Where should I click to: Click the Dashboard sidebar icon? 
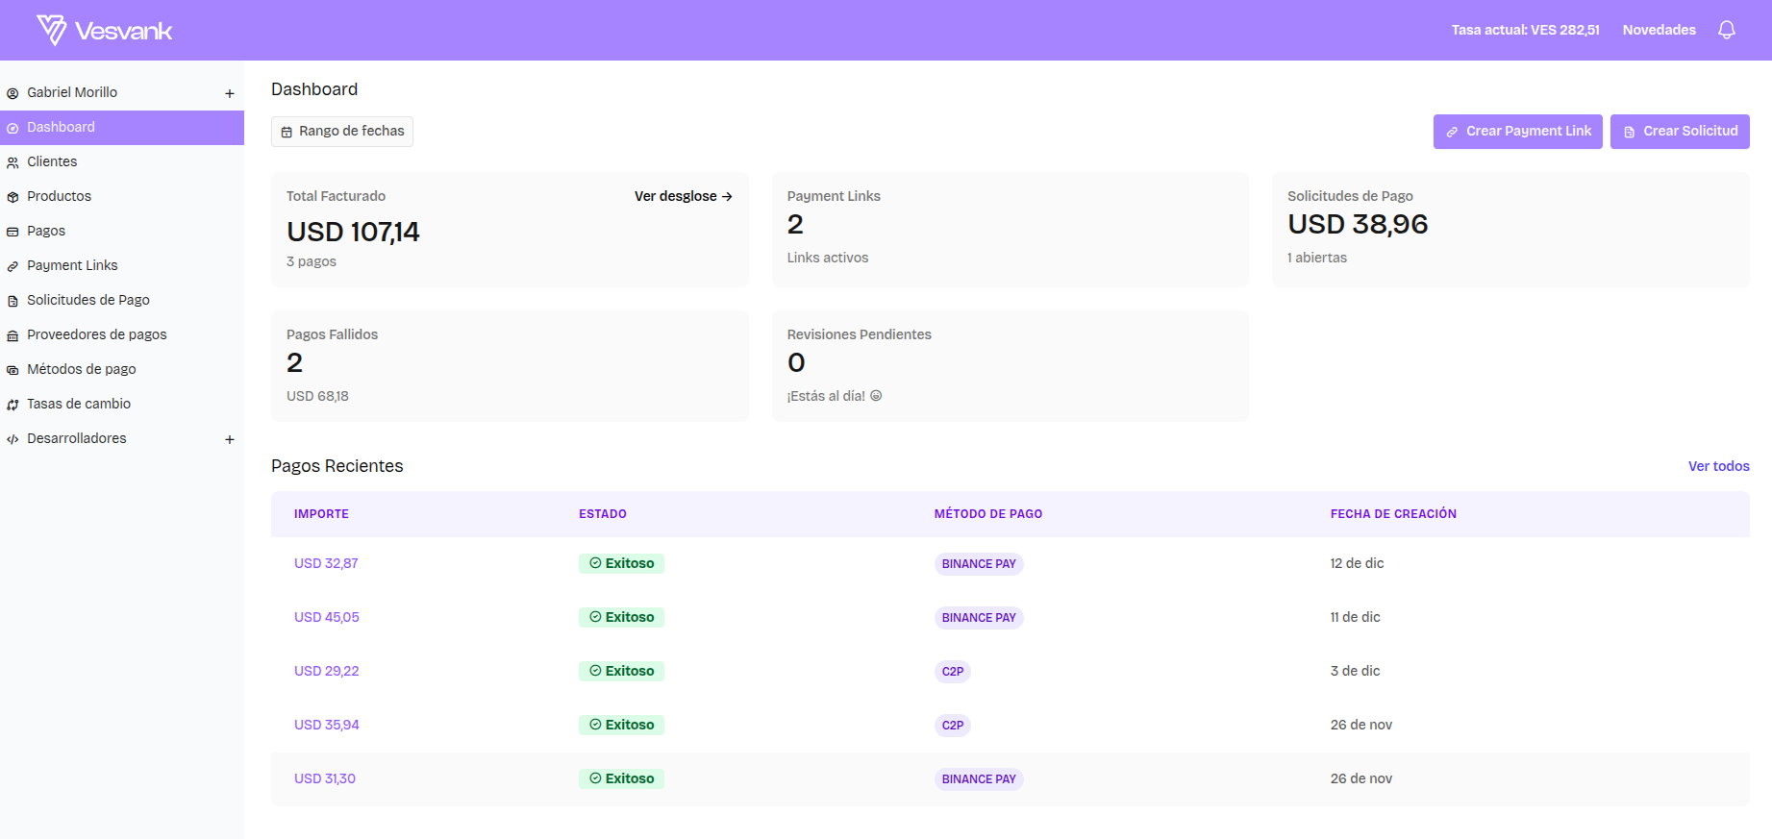[x=12, y=128]
